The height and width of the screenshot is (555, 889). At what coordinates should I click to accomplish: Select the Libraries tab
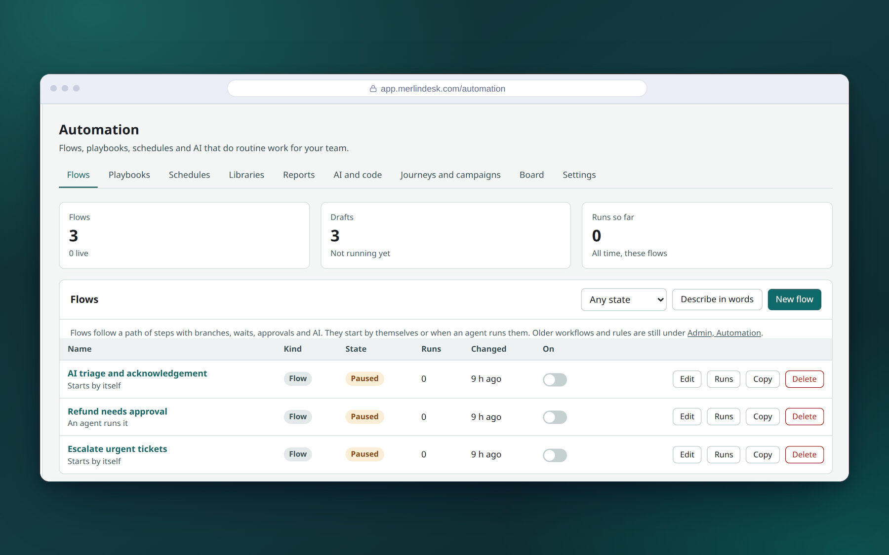[246, 175]
